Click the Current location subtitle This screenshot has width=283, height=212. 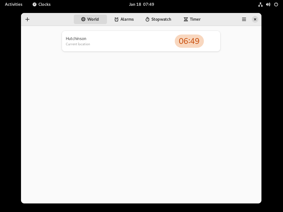pyautogui.click(x=78, y=44)
